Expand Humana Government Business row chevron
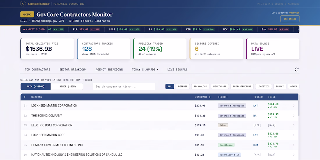320x160 pixels. pyautogui.click(x=294, y=145)
